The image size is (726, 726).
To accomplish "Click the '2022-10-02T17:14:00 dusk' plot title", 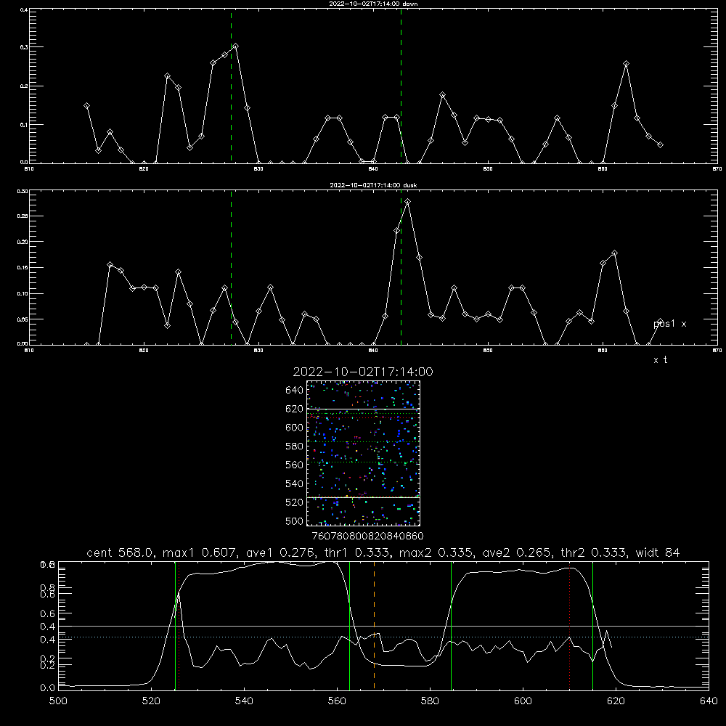I will tap(373, 185).
